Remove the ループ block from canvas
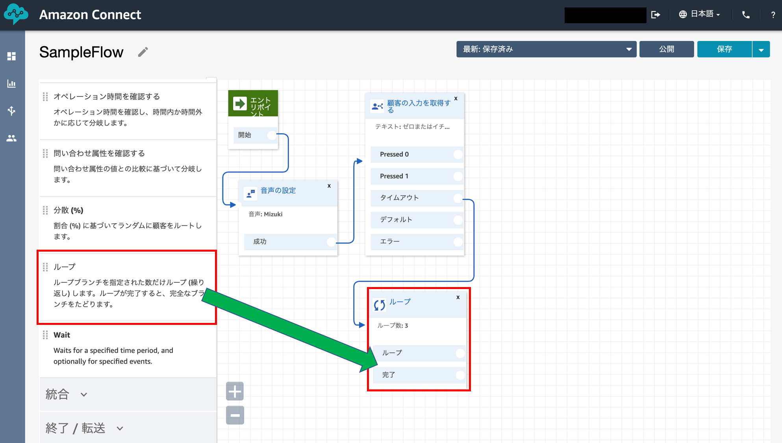 pyautogui.click(x=458, y=297)
